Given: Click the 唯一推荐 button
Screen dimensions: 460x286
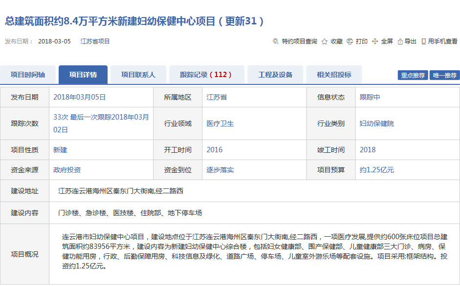Looking at the screenshot, I should [445, 75].
